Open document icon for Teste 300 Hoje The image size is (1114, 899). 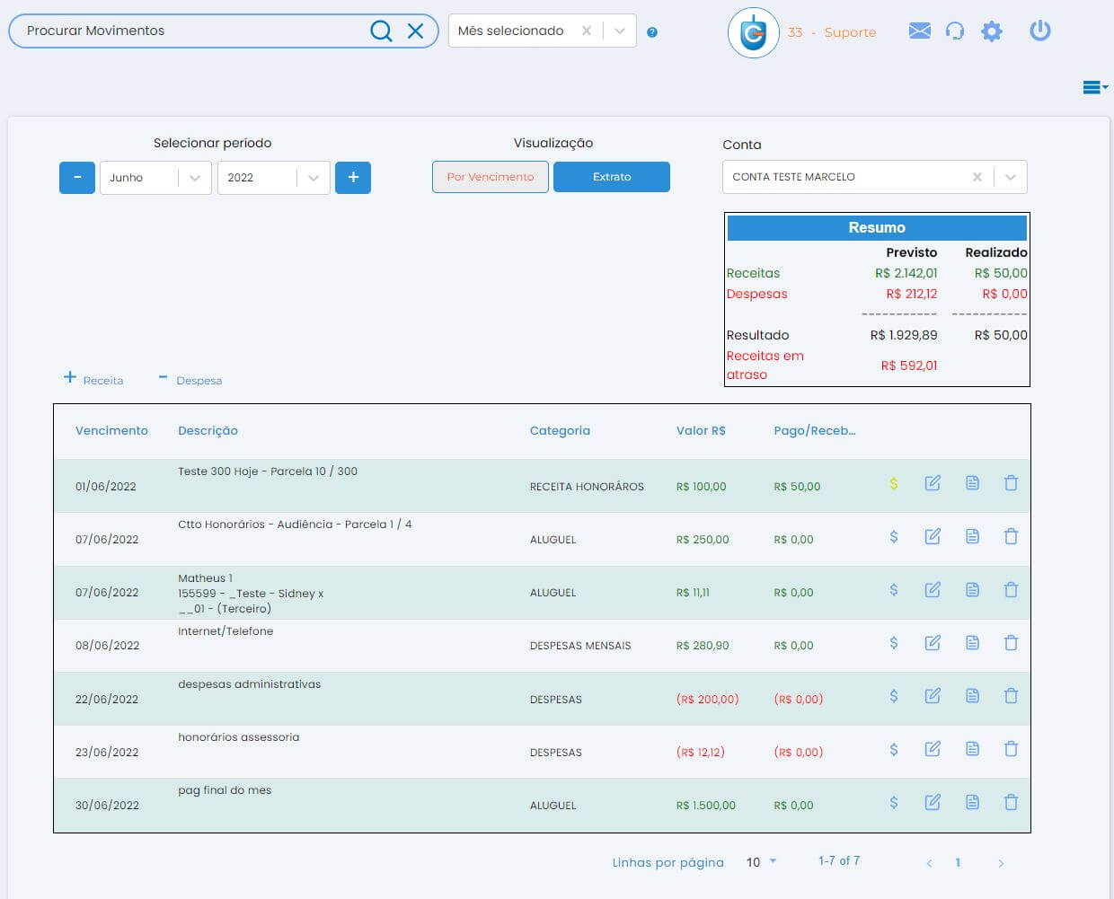pyautogui.click(x=972, y=483)
